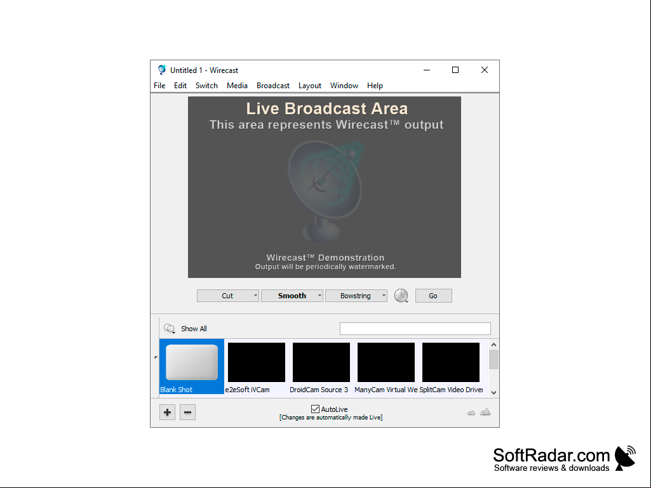Click the Show All filter icon
The width and height of the screenshot is (651, 488).
[170, 329]
